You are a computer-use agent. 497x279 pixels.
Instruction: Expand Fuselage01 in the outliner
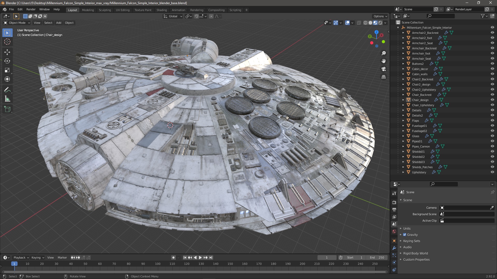403,126
